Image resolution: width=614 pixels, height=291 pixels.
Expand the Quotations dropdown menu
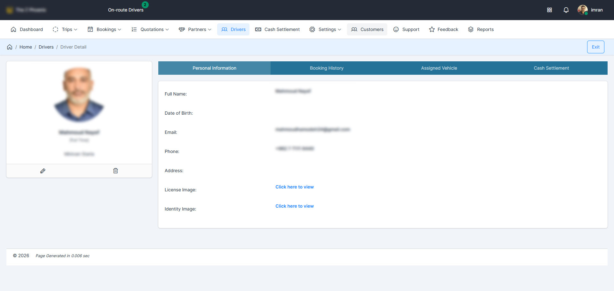[x=150, y=29]
